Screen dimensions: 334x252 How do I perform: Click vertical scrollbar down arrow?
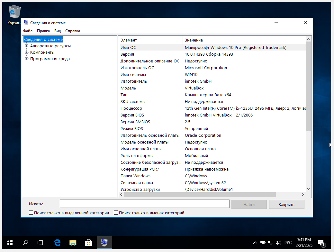pyautogui.click(x=308, y=189)
